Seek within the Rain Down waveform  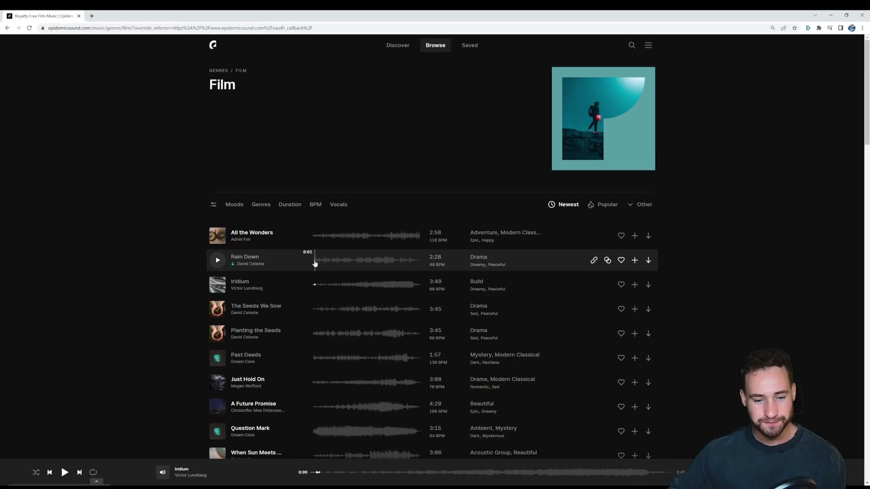tap(367, 260)
